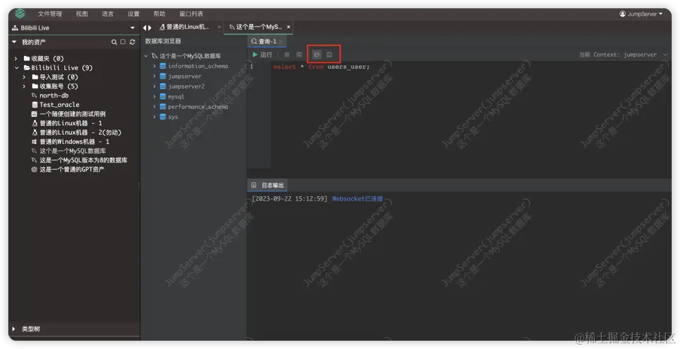Close the 普通的Linux机... tab

[x=219, y=27]
